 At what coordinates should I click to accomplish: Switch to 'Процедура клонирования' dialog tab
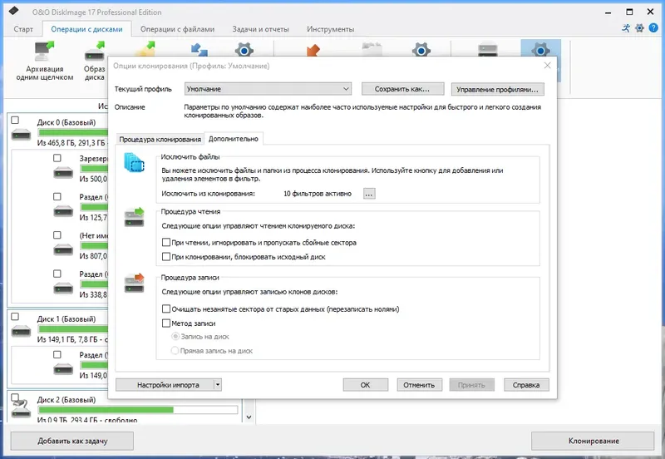(x=160, y=139)
